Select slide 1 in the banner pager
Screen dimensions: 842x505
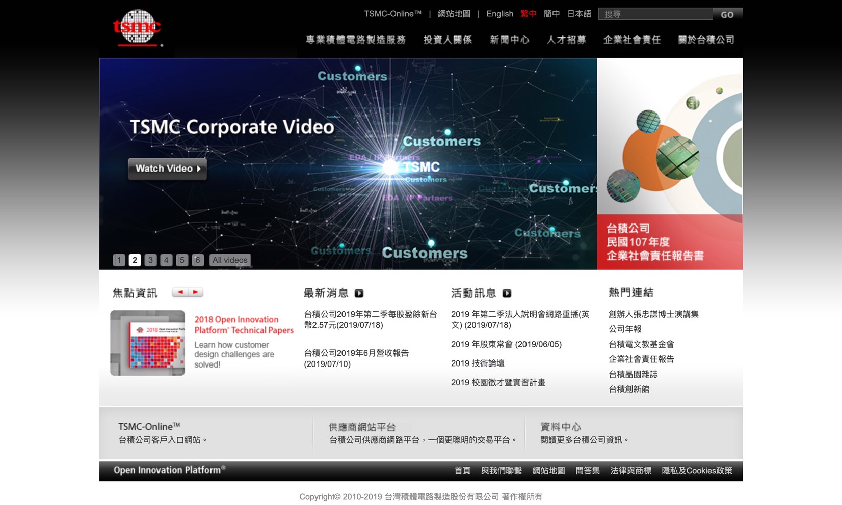coord(119,260)
